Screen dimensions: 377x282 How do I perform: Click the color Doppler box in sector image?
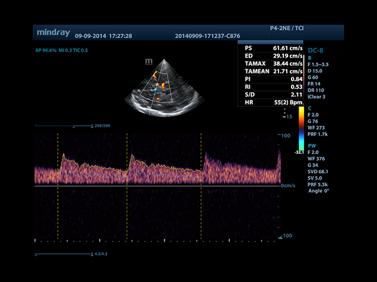157,86
